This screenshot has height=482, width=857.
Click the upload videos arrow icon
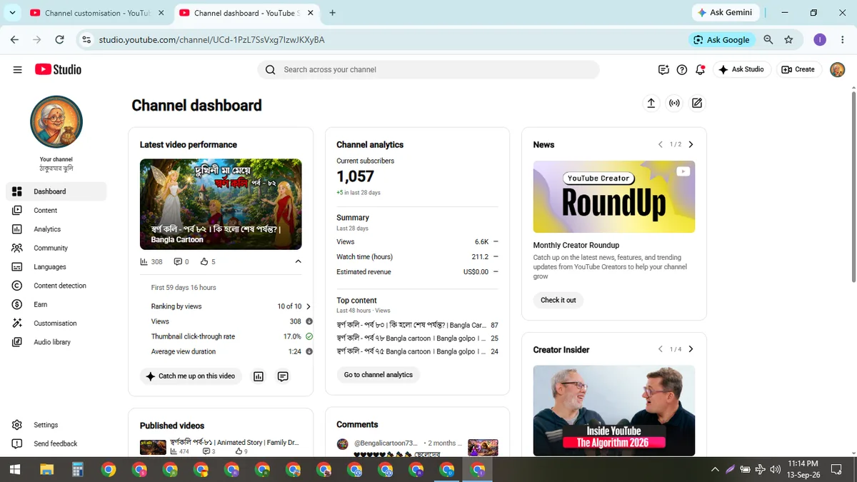pyautogui.click(x=651, y=104)
